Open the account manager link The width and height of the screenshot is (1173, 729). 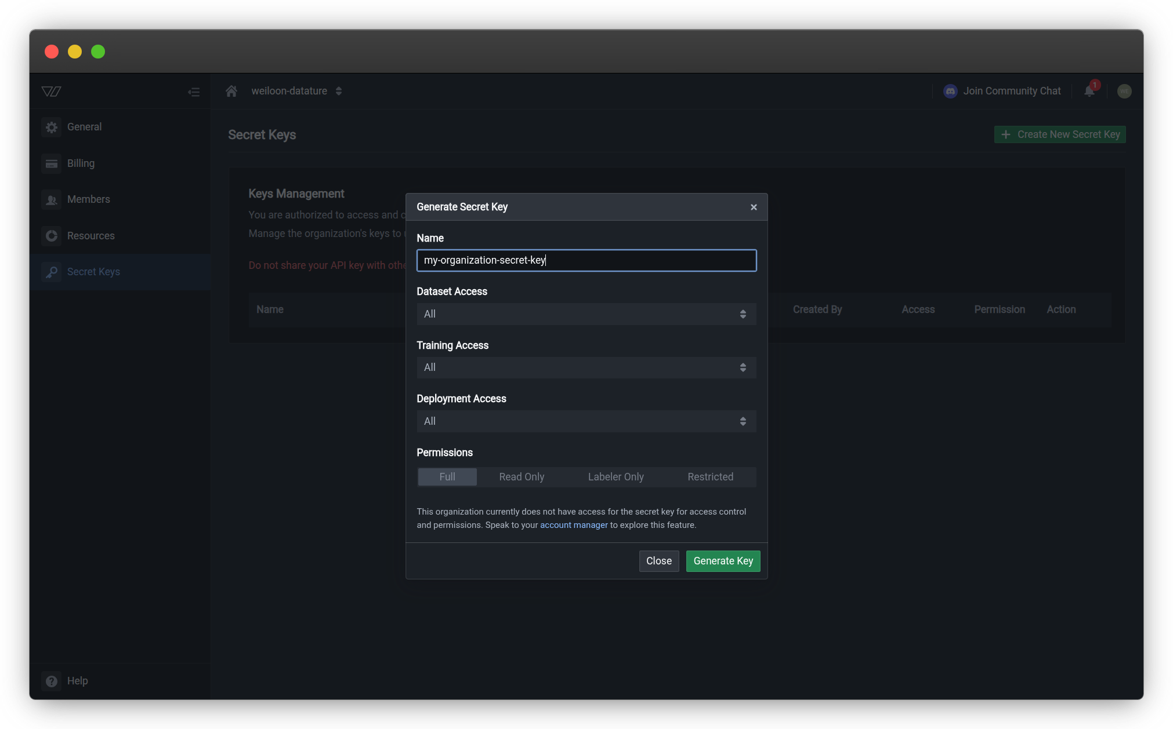574,525
